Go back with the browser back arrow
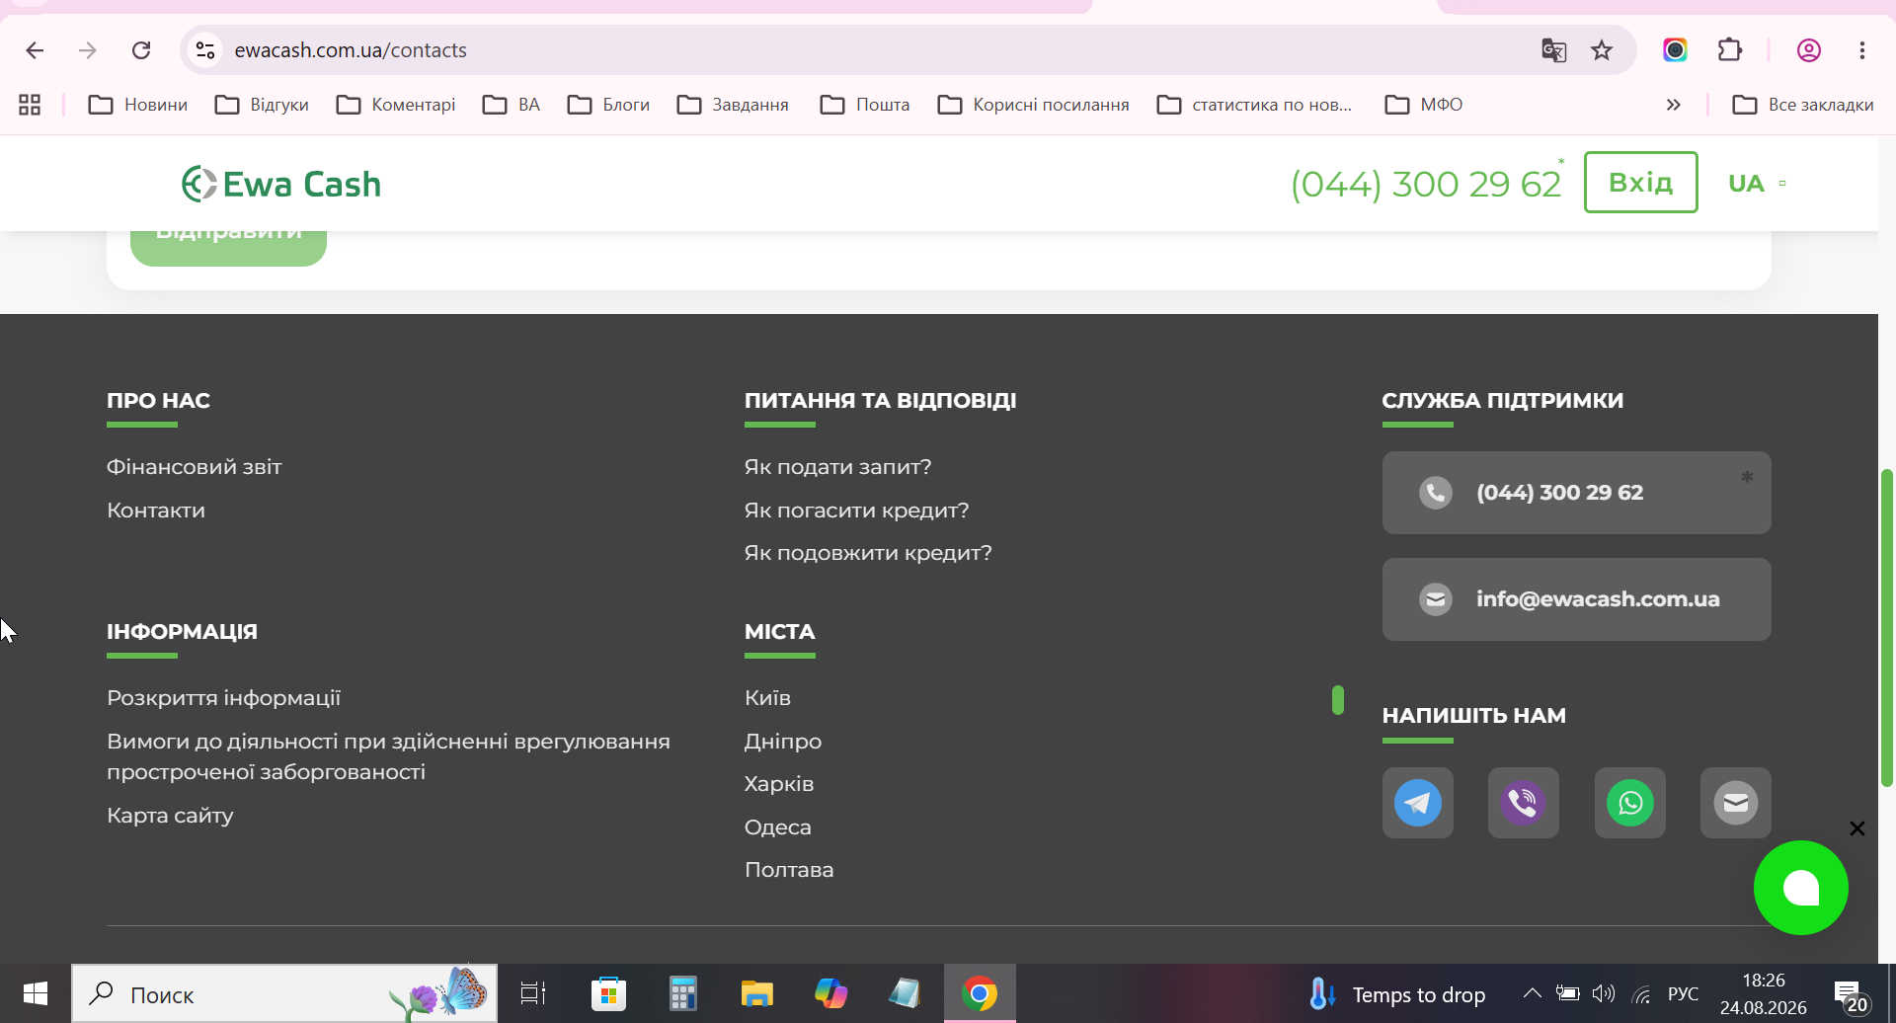 click(x=36, y=50)
